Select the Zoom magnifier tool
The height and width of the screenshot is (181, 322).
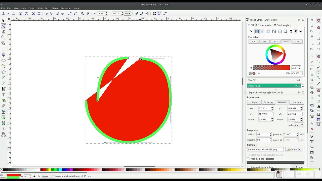coord(3,37)
